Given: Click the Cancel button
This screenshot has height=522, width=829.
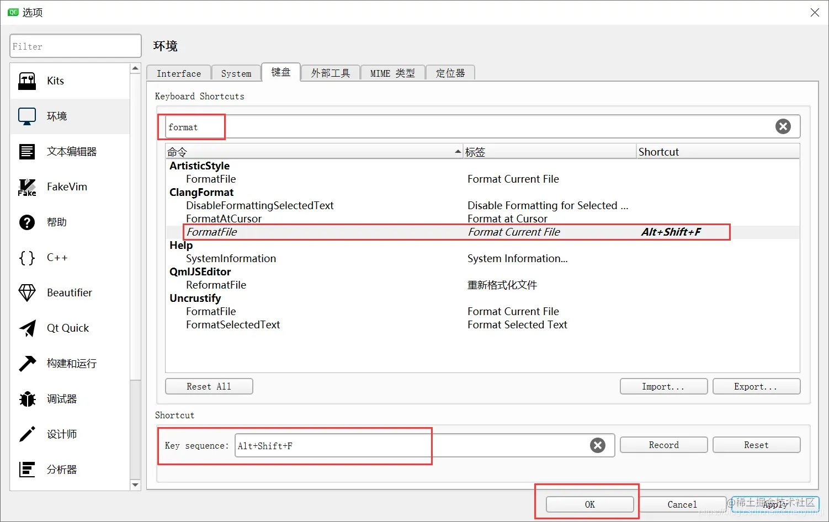Looking at the screenshot, I should 682,504.
